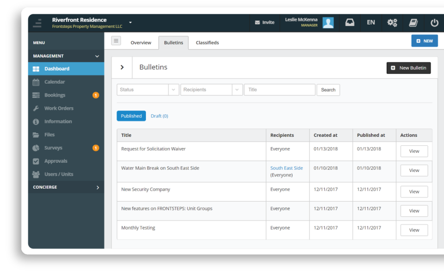Click Leslie McKenna's profile avatar
This screenshot has height=277, width=444.
point(328,23)
